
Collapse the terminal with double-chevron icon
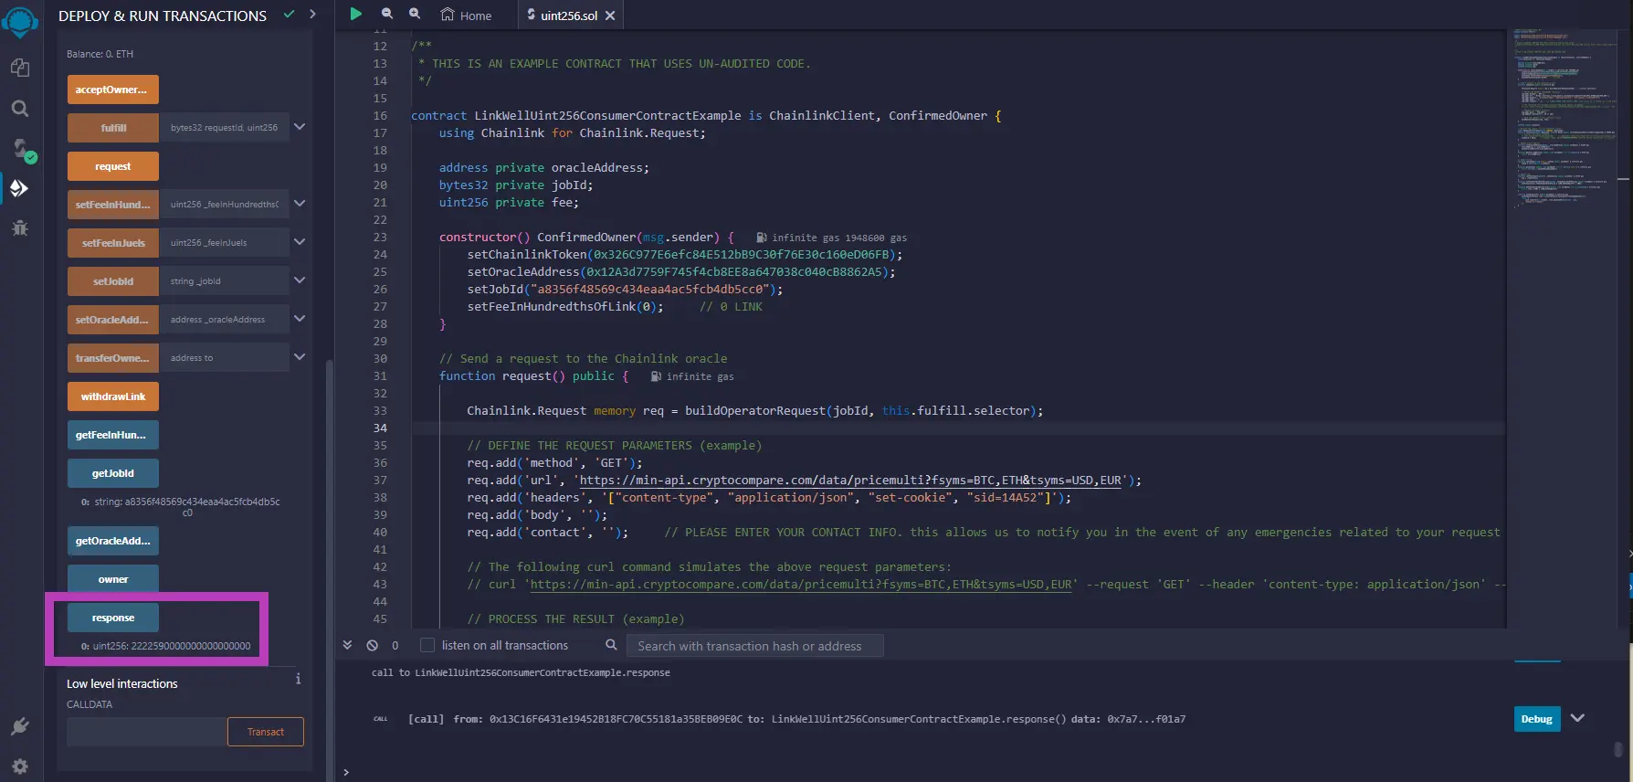347,645
